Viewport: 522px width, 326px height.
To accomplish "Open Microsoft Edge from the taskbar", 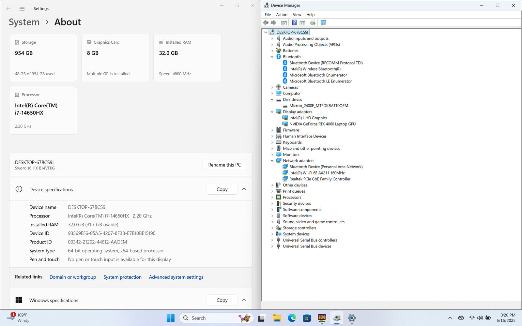I will 292,318.
